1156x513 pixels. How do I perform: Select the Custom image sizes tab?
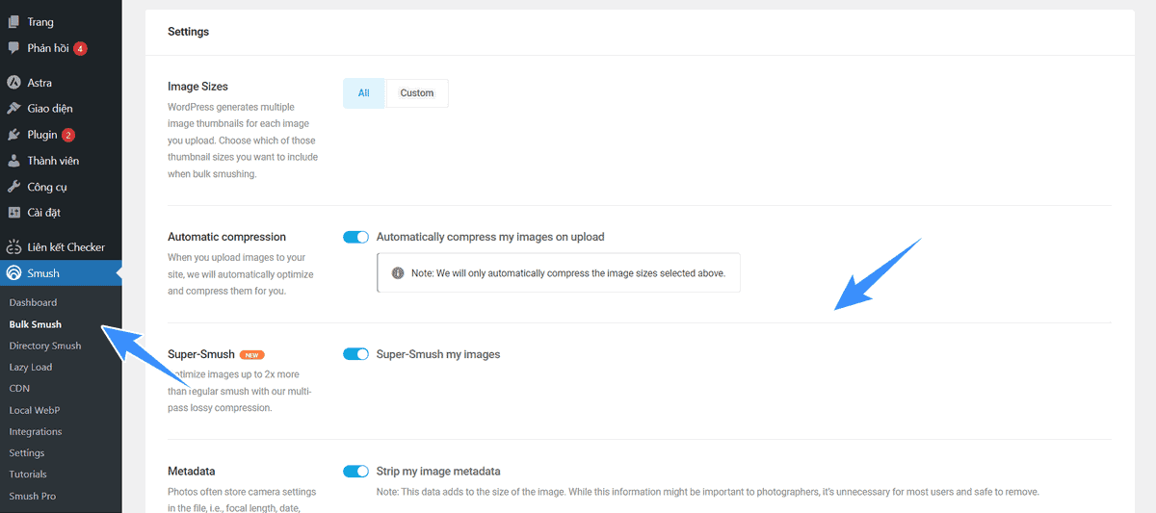[x=417, y=93]
